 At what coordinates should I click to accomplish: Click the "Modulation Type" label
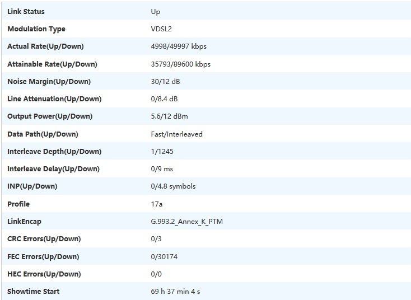point(36,29)
